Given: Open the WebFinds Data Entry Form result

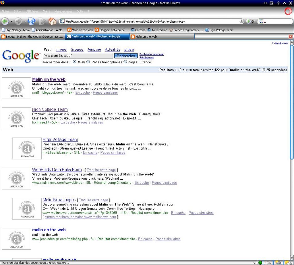Looking at the screenshot, I should point(57,170).
